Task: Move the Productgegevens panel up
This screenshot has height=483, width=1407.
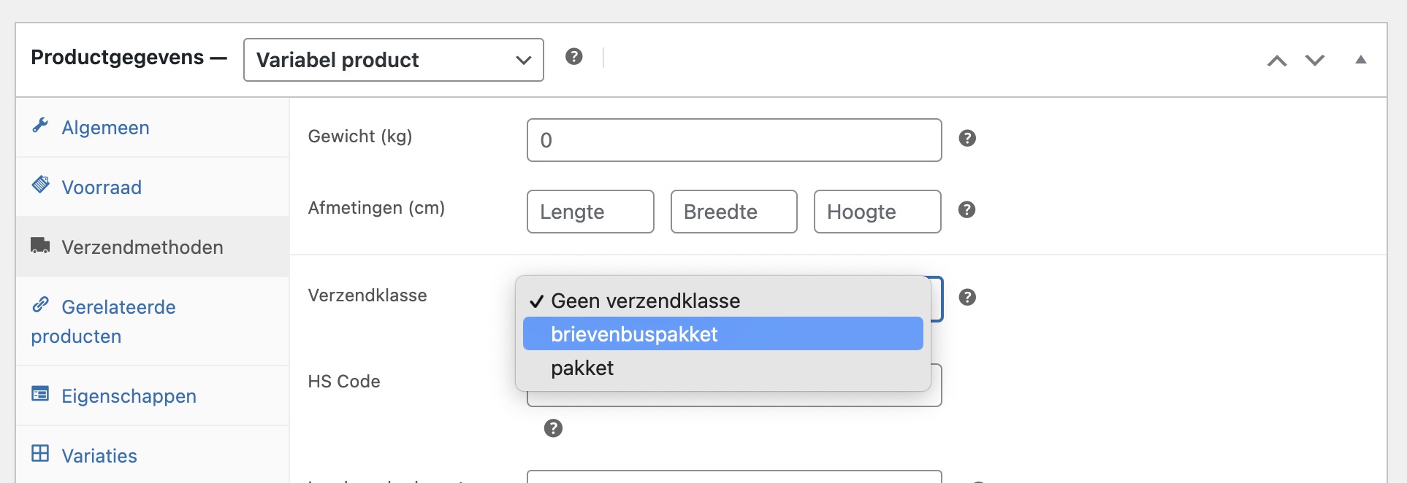Action: pos(1277,61)
